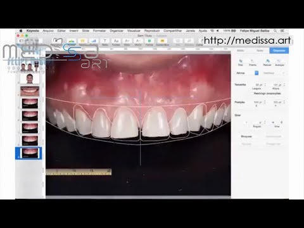Open the Inserir menu

click(74, 31)
